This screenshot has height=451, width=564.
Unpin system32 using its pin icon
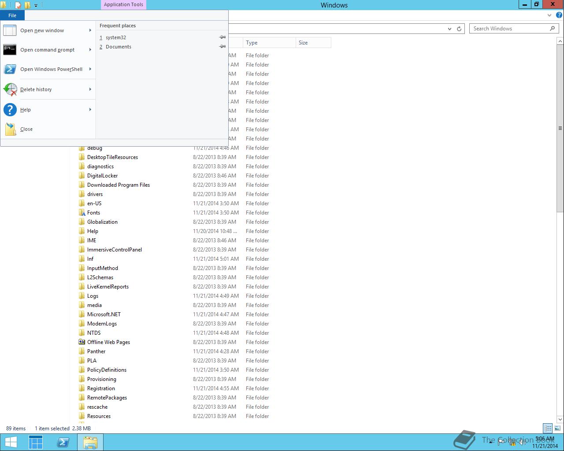coord(223,37)
